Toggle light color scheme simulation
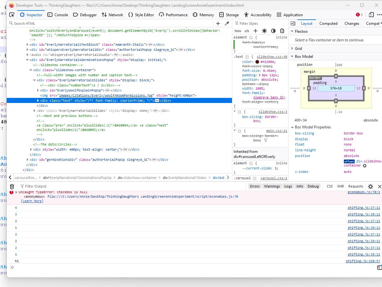Screen dimensions: 382x287 tap(264, 31)
